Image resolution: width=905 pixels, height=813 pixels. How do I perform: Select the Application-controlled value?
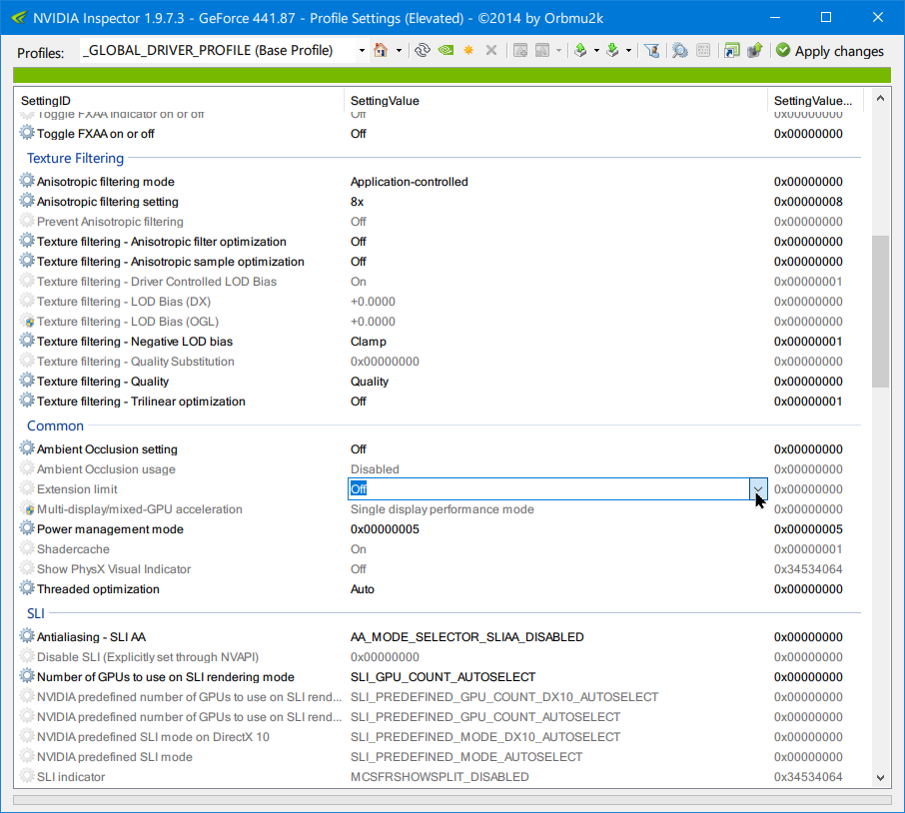410,182
